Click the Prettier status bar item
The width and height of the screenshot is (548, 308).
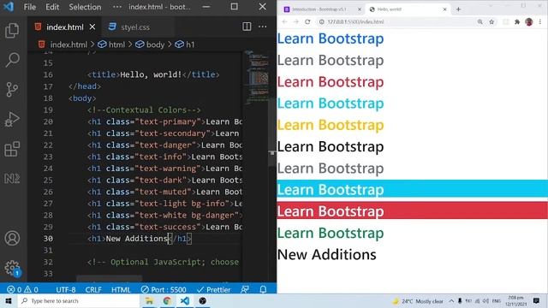click(213, 289)
